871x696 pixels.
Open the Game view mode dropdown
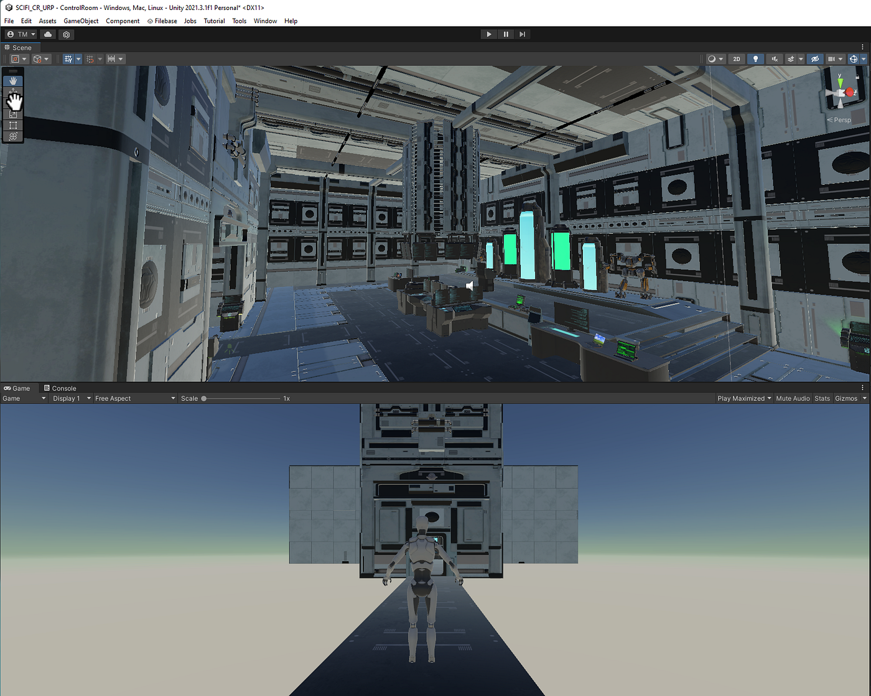coord(24,398)
